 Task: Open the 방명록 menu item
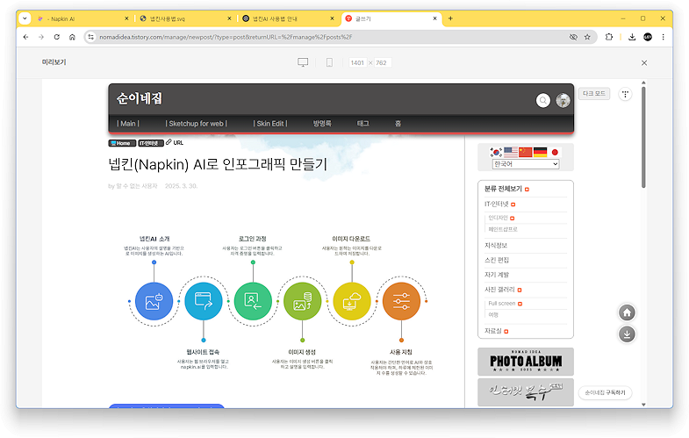click(x=322, y=124)
